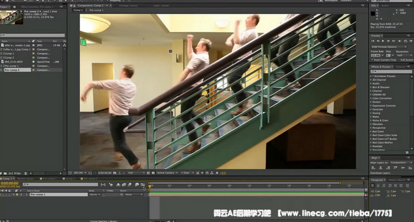The width and height of the screenshot is (414, 222).
Task: Click the 8 bpc color depth label
Action: coord(18,173)
